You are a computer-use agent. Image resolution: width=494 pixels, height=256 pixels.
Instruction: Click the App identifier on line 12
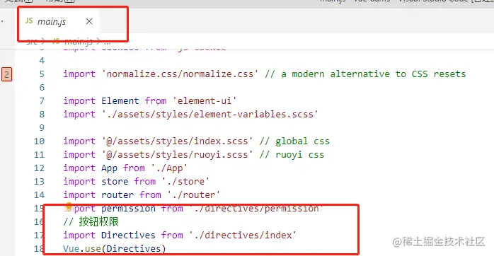point(109,168)
